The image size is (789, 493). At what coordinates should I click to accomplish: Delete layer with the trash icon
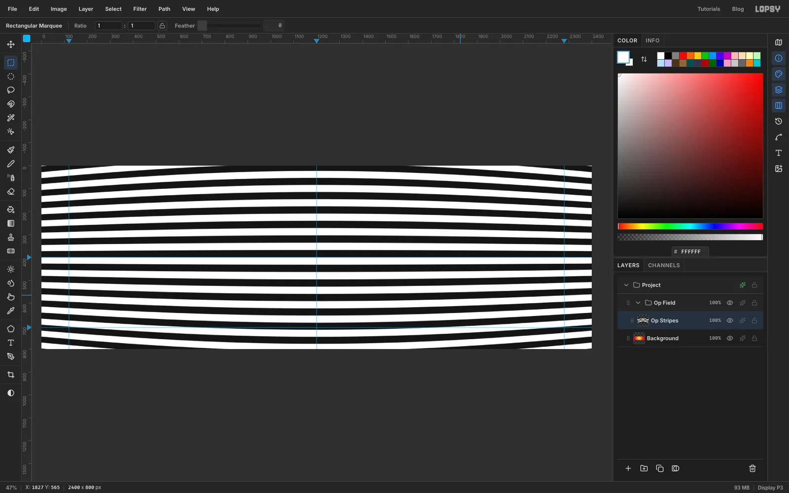pos(753,468)
